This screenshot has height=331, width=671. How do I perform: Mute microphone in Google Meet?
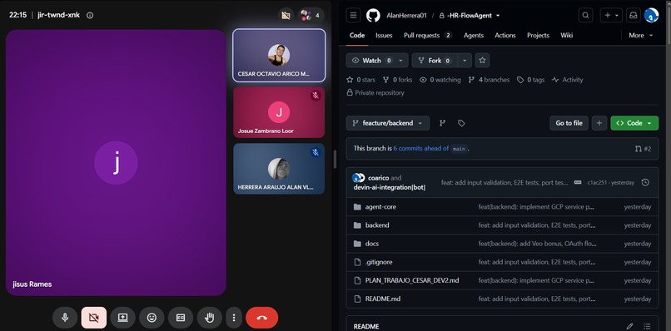65,318
